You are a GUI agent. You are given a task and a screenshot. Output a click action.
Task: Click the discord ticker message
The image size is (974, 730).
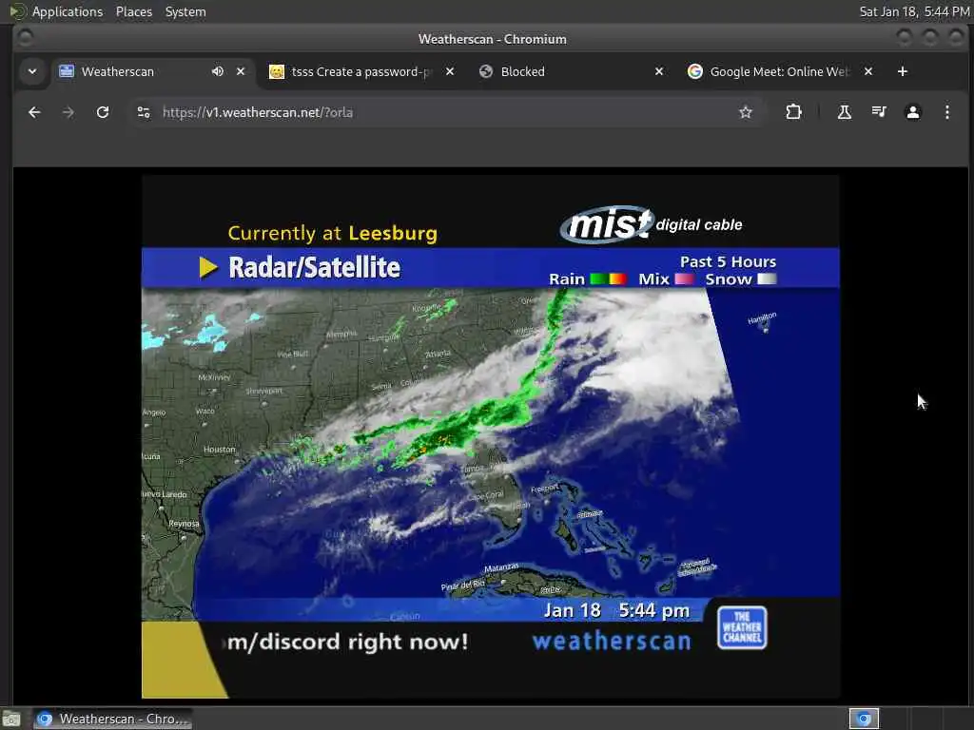click(347, 642)
